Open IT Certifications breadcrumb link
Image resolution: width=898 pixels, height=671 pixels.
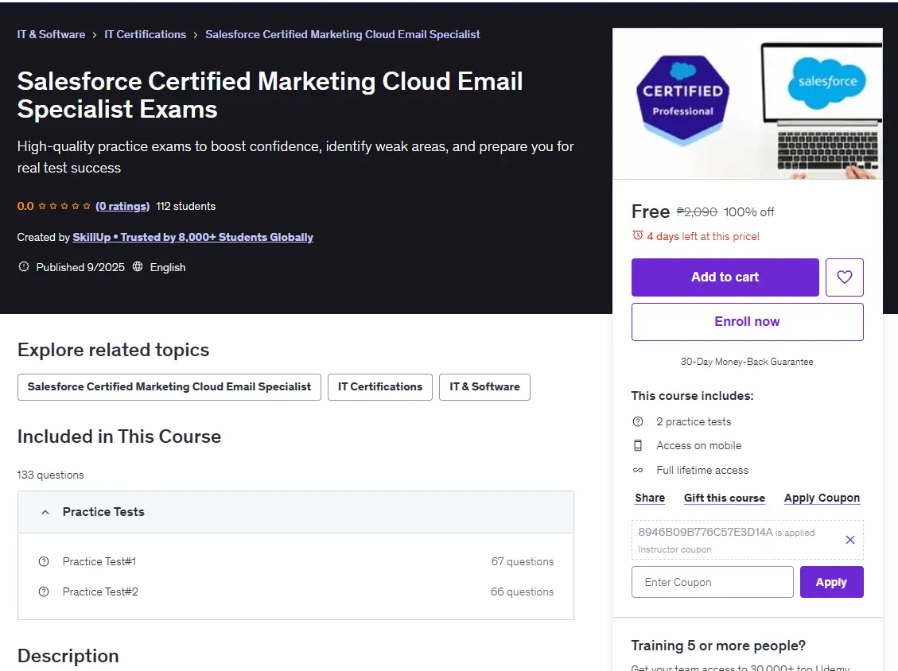(x=145, y=34)
